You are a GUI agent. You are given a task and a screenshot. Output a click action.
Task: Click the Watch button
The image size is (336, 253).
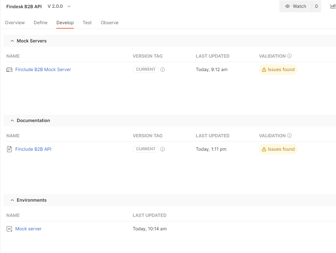(295, 6)
